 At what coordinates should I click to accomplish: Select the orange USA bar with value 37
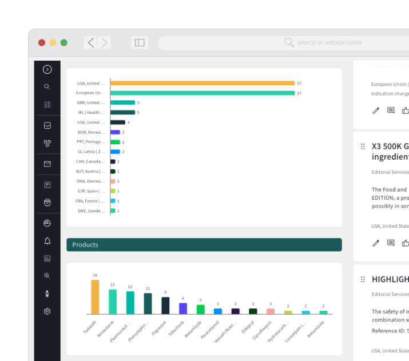pos(202,83)
